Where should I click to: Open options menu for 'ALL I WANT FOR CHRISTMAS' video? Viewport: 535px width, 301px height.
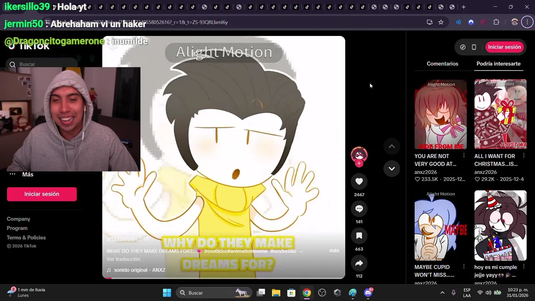click(x=523, y=156)
